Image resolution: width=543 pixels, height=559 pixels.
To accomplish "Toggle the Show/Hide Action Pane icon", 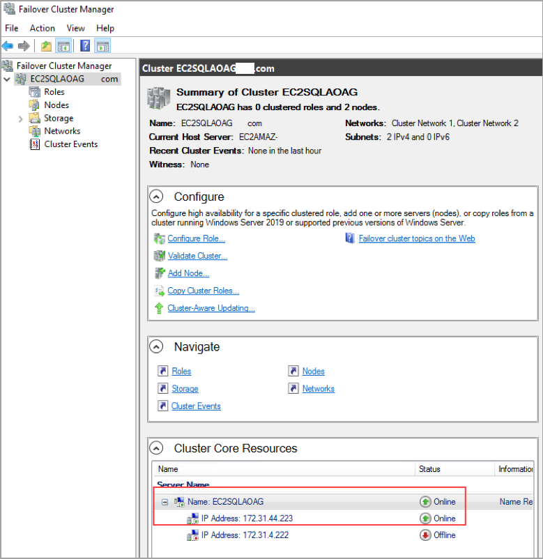I will pyautogui.click(x=102, y=46).
